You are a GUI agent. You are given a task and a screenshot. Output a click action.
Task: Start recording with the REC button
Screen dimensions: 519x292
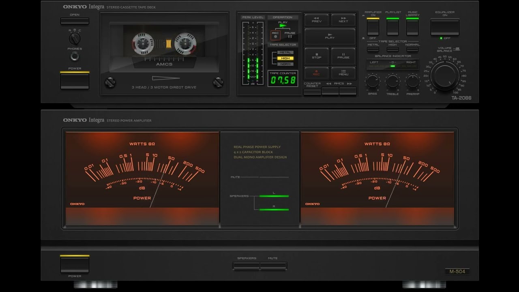pos(317,73)
